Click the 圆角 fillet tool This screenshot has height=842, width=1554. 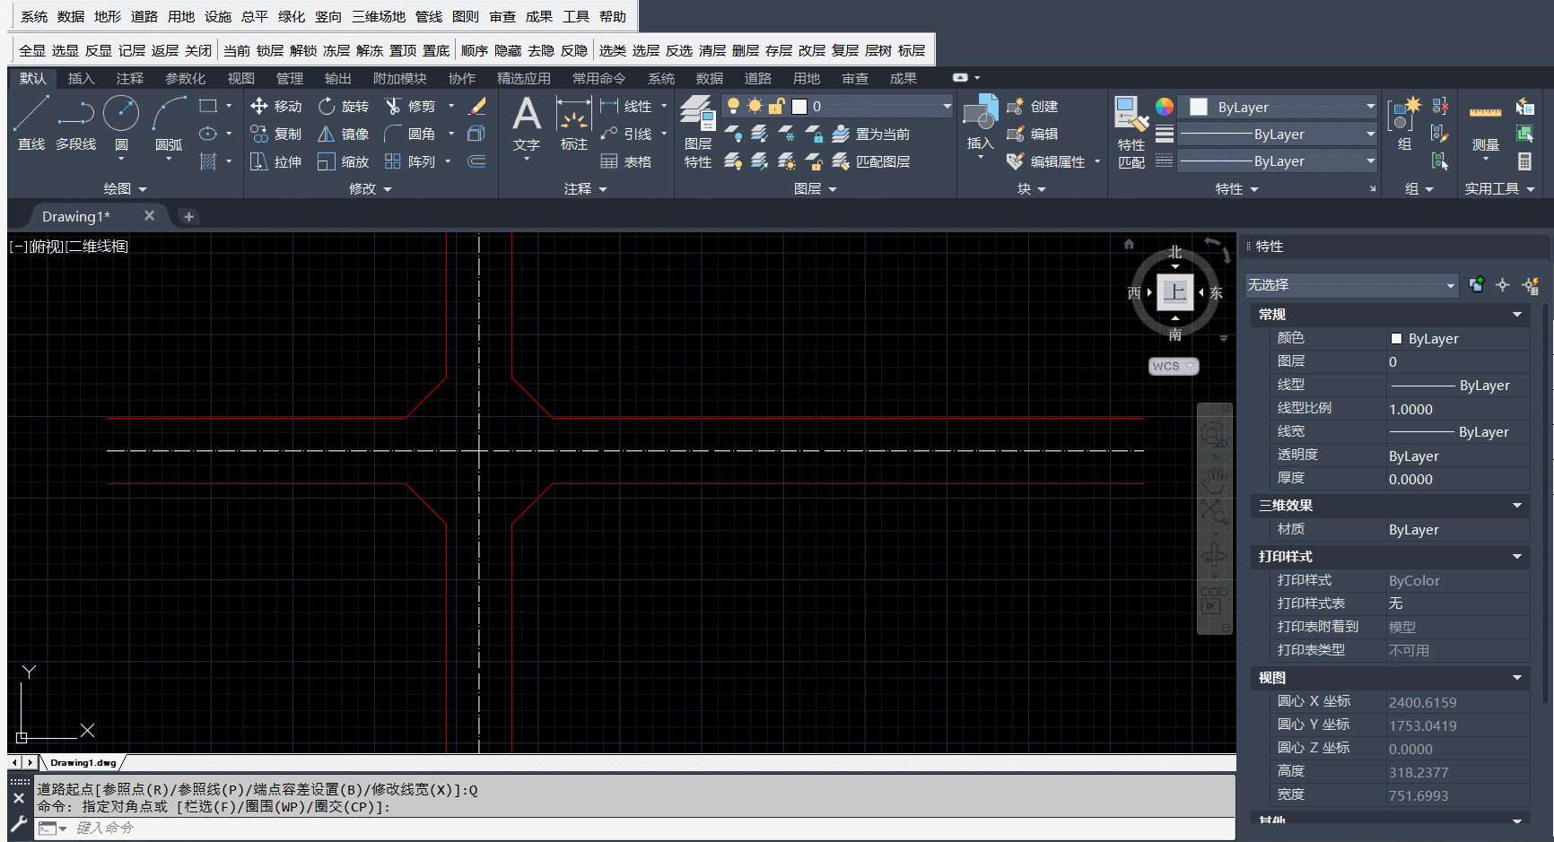410,134
